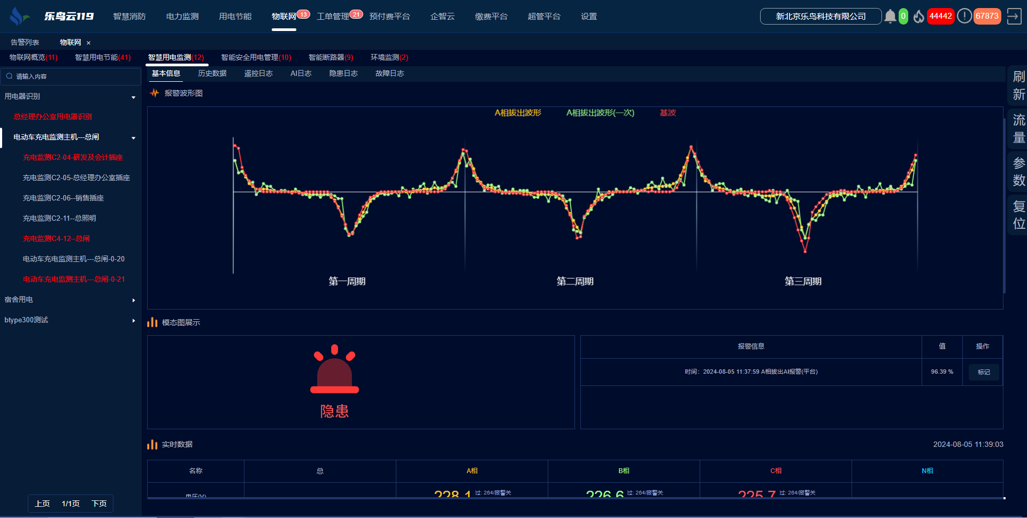
Task: Click the 刷新 side button
Action: pos(1018,86)
